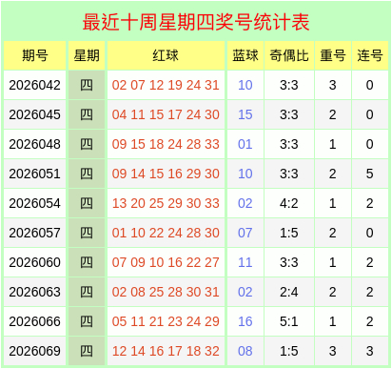Screen dimensions: 392x369
Task: Click red balls 09 15 18 24 28 33
Action: (166, 144)
